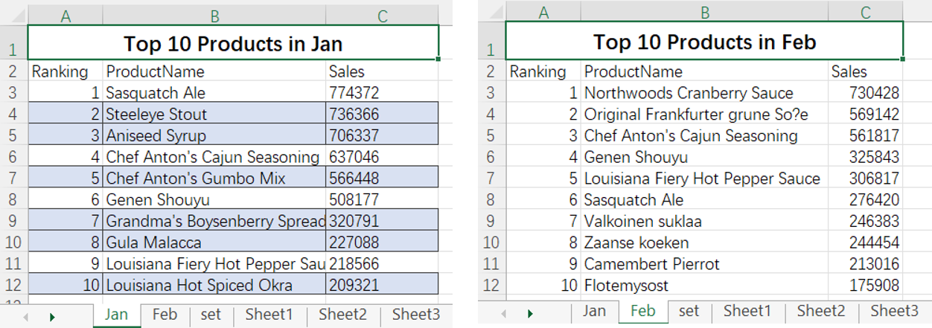Click the 'Top 10 Products in Feb' title cell
Viewport: 932px width, 328px height.
(x=704, y=42)
